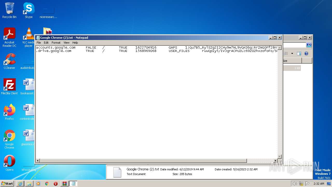Expand the Explorer view options arrow
The width and height of the screenshot is (332, 187).
click(292, 54)
